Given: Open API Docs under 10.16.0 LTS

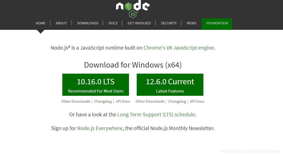Looking at the screenshot, I should click(123, 101).
